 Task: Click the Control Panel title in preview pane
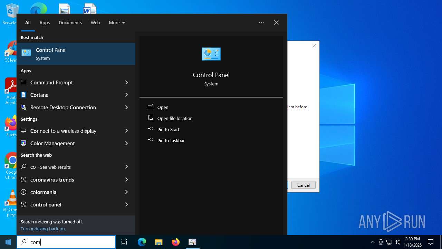pos(211,75)
